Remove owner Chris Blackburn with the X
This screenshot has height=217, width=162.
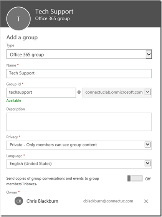click(146, 201)
